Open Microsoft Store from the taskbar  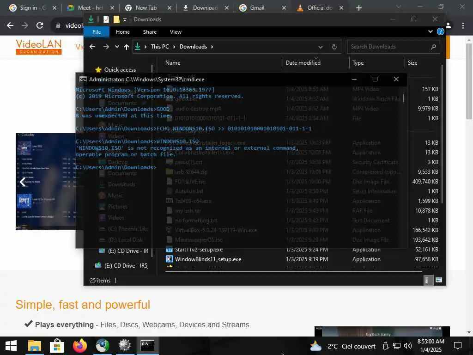click(x=57, y=346)
